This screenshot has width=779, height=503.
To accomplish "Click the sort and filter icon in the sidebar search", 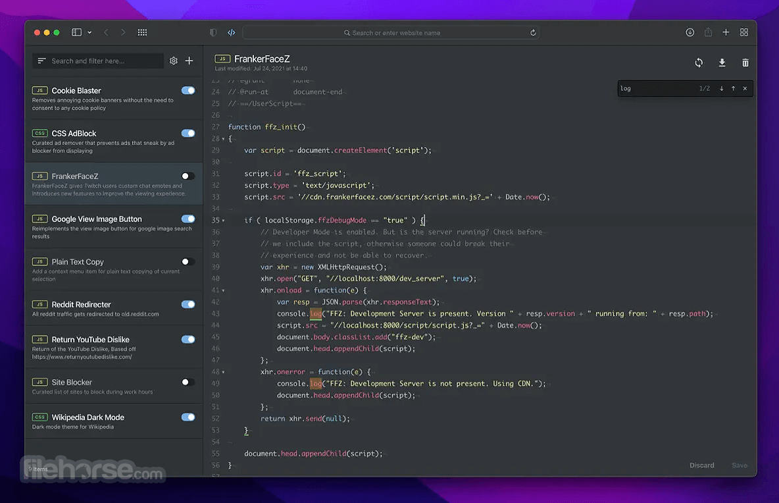I will pos(41,61).
